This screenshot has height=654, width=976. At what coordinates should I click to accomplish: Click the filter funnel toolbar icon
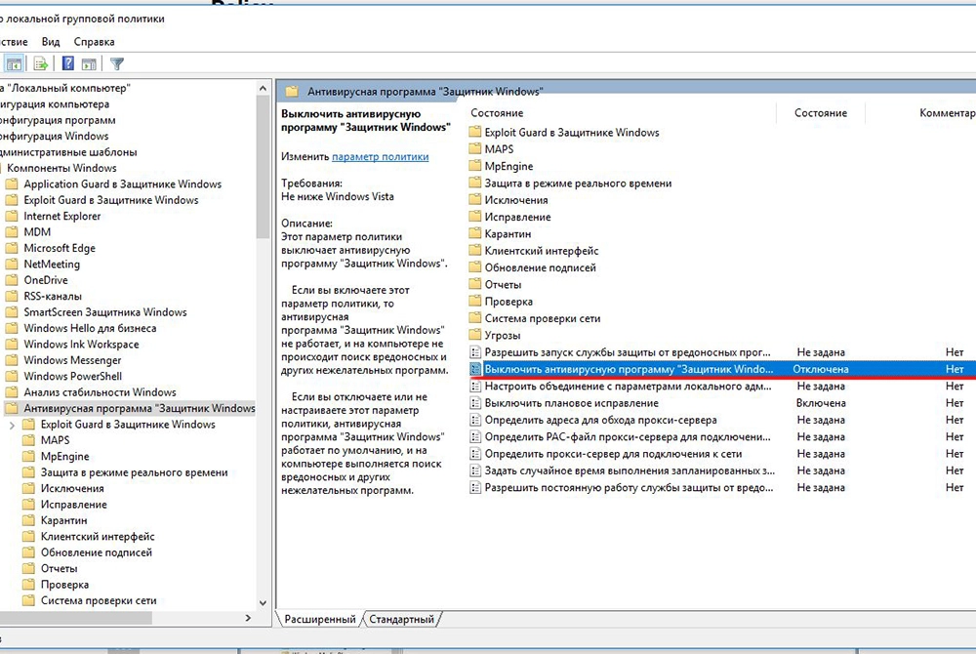[117, 64]
